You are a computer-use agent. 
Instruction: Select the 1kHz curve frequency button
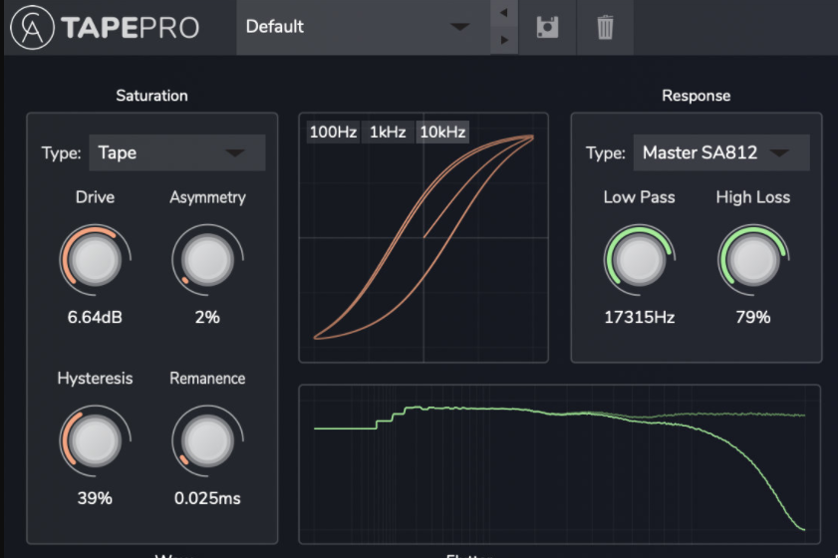point(388,132)
